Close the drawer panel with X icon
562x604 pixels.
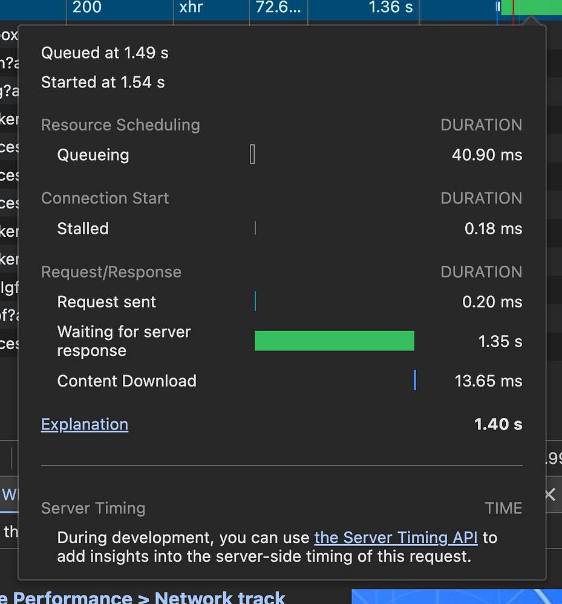tap(550, 495)
